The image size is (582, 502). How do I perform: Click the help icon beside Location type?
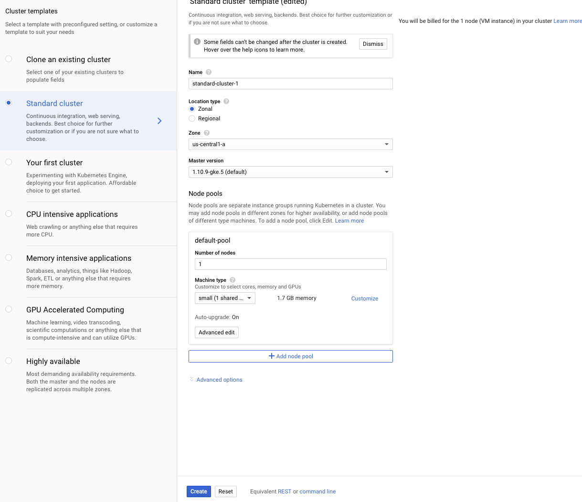(x=226, y=101)
